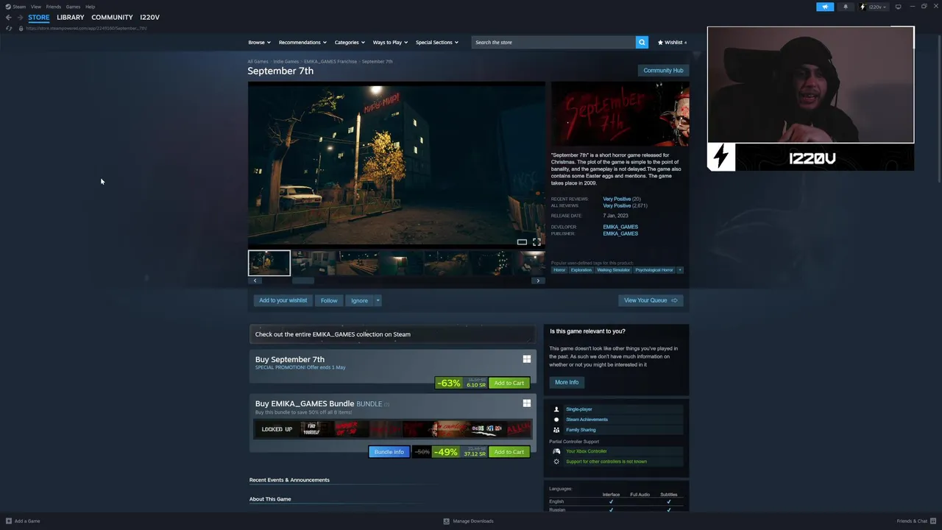Open the announcements megaphone button
The height and width of the screenshot is (530, 942).
pyautogui.click(x=825, y=7)
